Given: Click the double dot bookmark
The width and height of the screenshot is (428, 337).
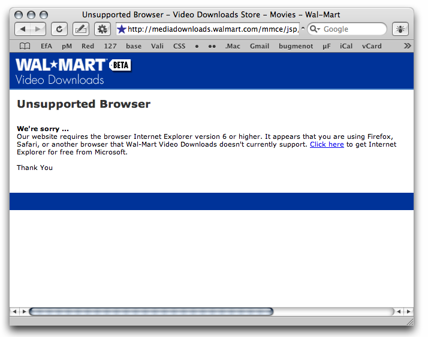Looking at the screenshot, I should 212,46.
